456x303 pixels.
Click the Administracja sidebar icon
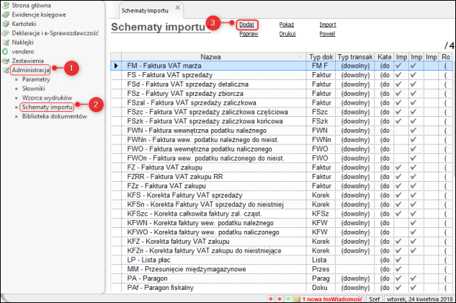point(6,70)
